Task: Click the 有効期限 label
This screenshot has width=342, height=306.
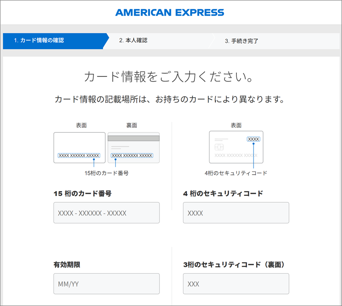Action: 67,265
